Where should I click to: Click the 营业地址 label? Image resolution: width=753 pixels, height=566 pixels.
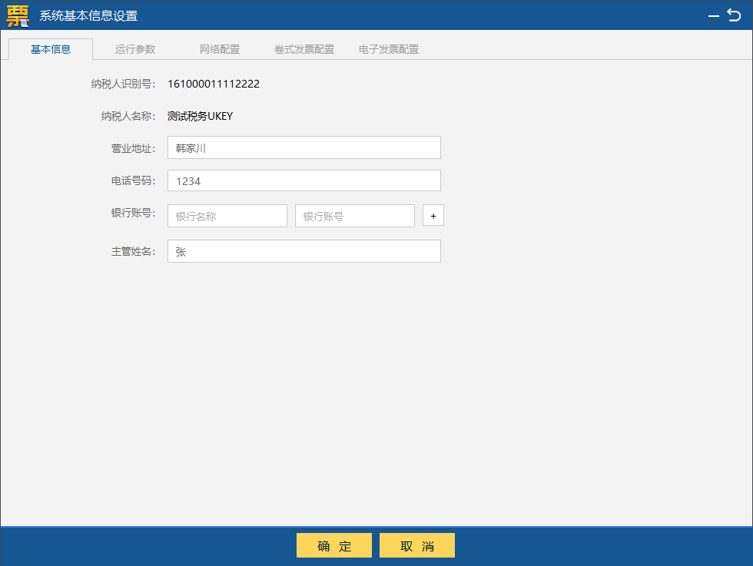(x=133, y=148)
